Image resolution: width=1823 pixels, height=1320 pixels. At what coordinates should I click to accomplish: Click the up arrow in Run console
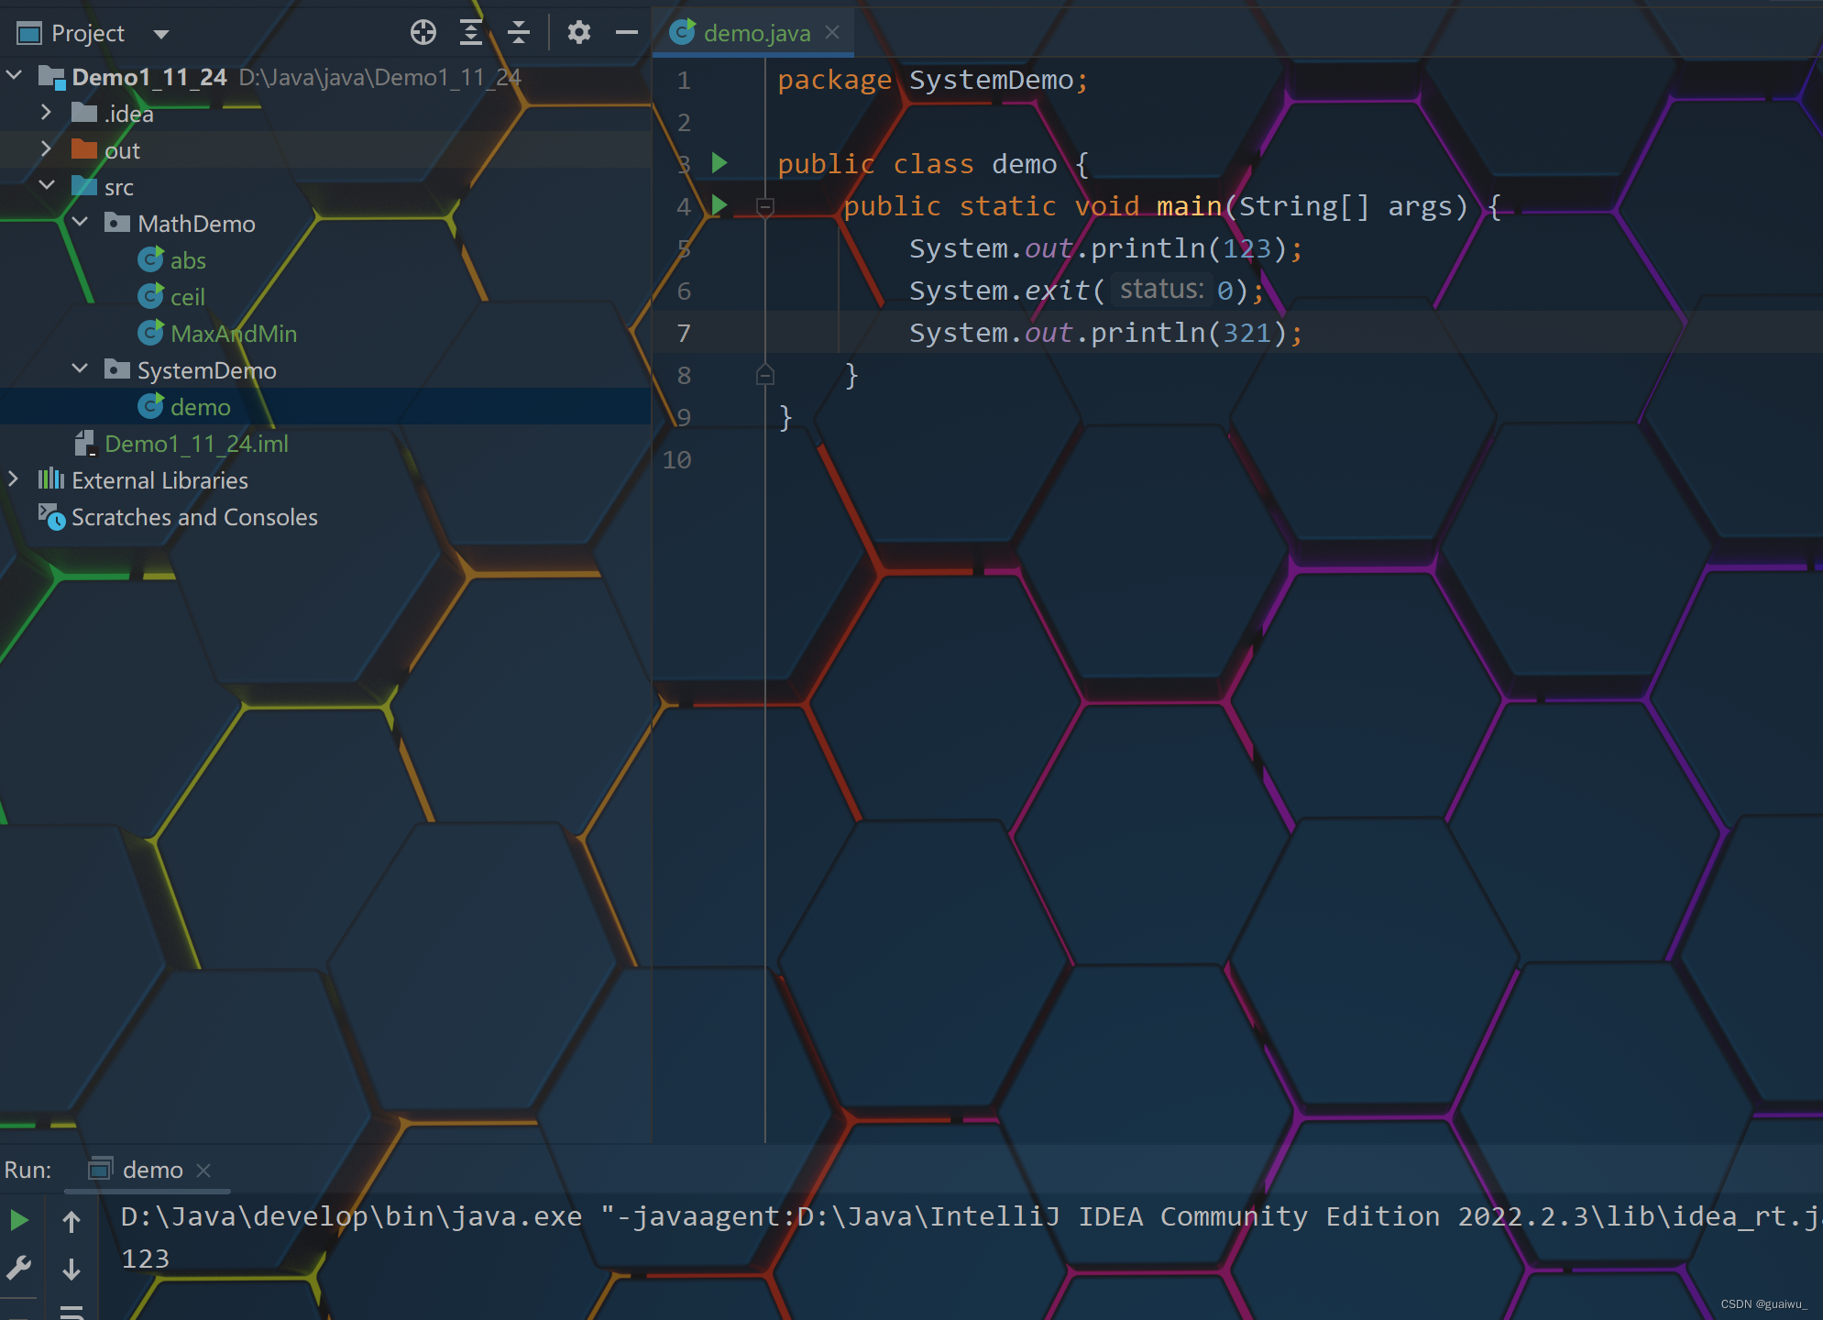[71, 1220]
